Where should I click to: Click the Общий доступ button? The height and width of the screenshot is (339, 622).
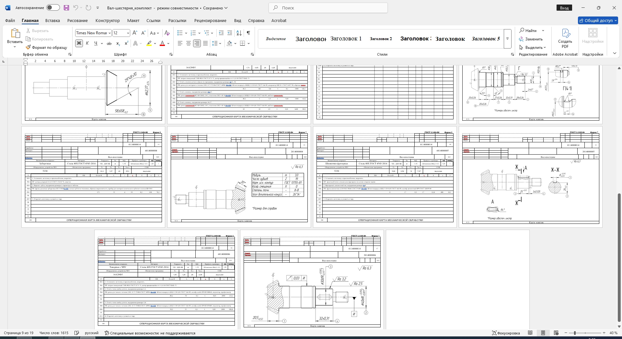point(598,20)
